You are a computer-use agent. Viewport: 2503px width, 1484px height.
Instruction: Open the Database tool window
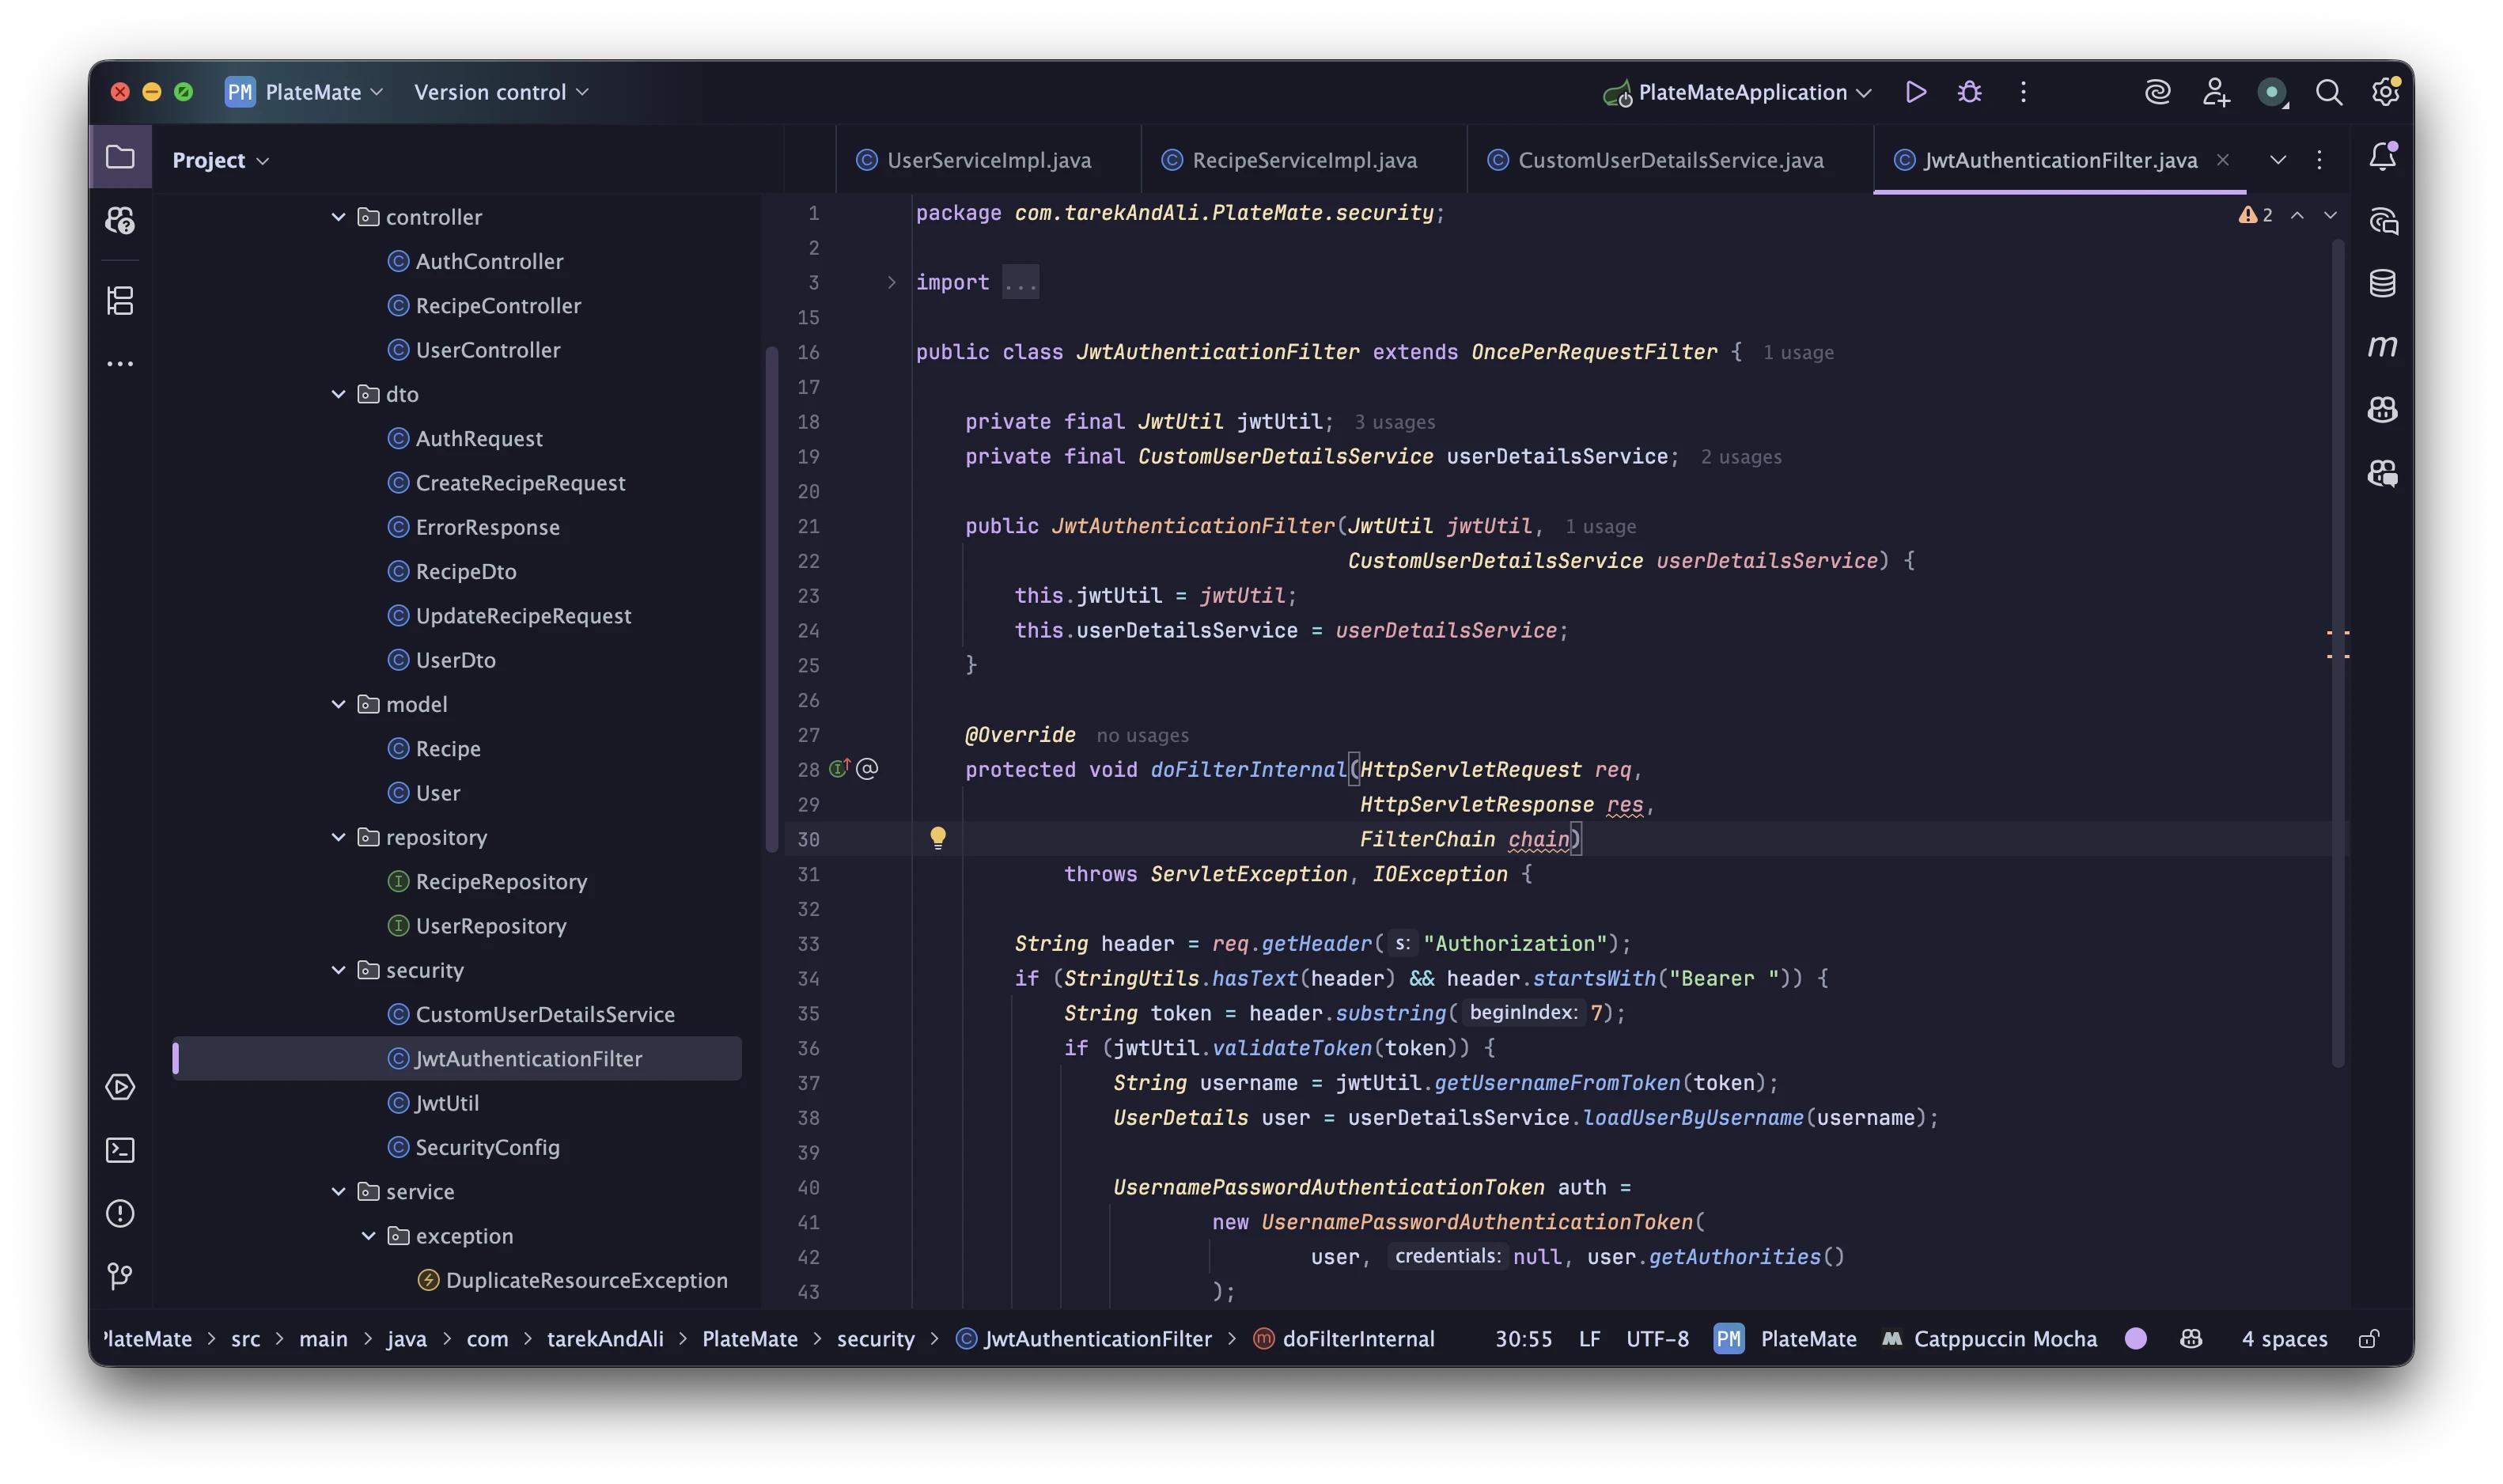click(2382, 284)
